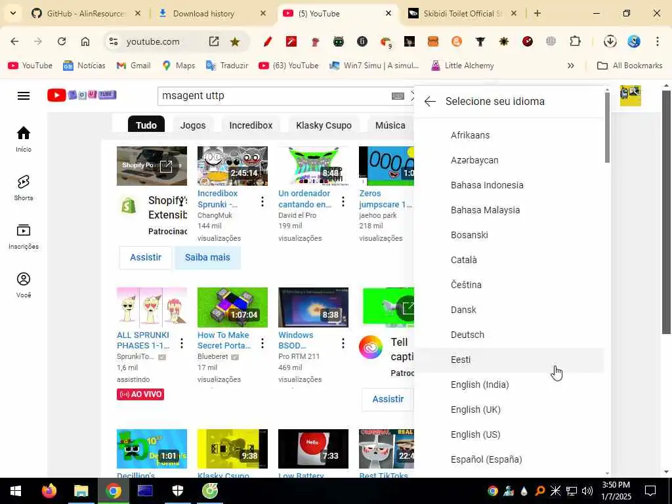The width and height of the screenshot is (672, 504).
Task: Choose Bahasa Indonesia as the language
Action: pyautogui.click(x=510, y=185)
